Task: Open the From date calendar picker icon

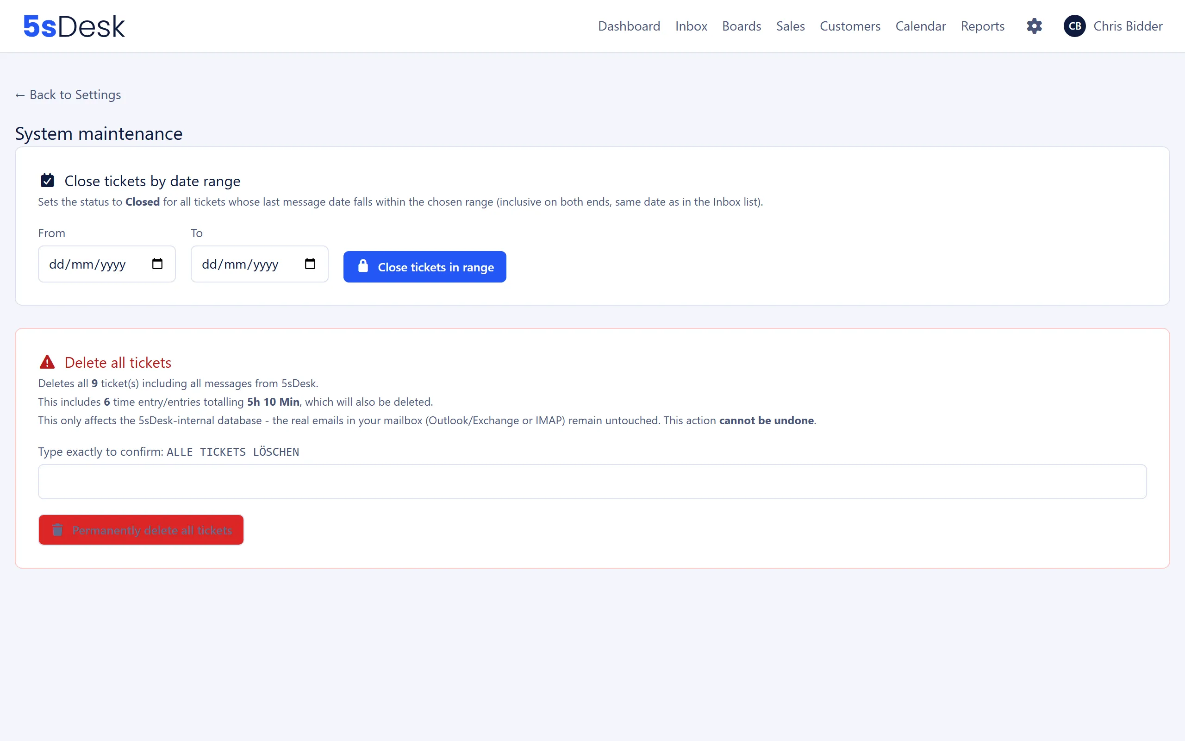Action: 157,264
